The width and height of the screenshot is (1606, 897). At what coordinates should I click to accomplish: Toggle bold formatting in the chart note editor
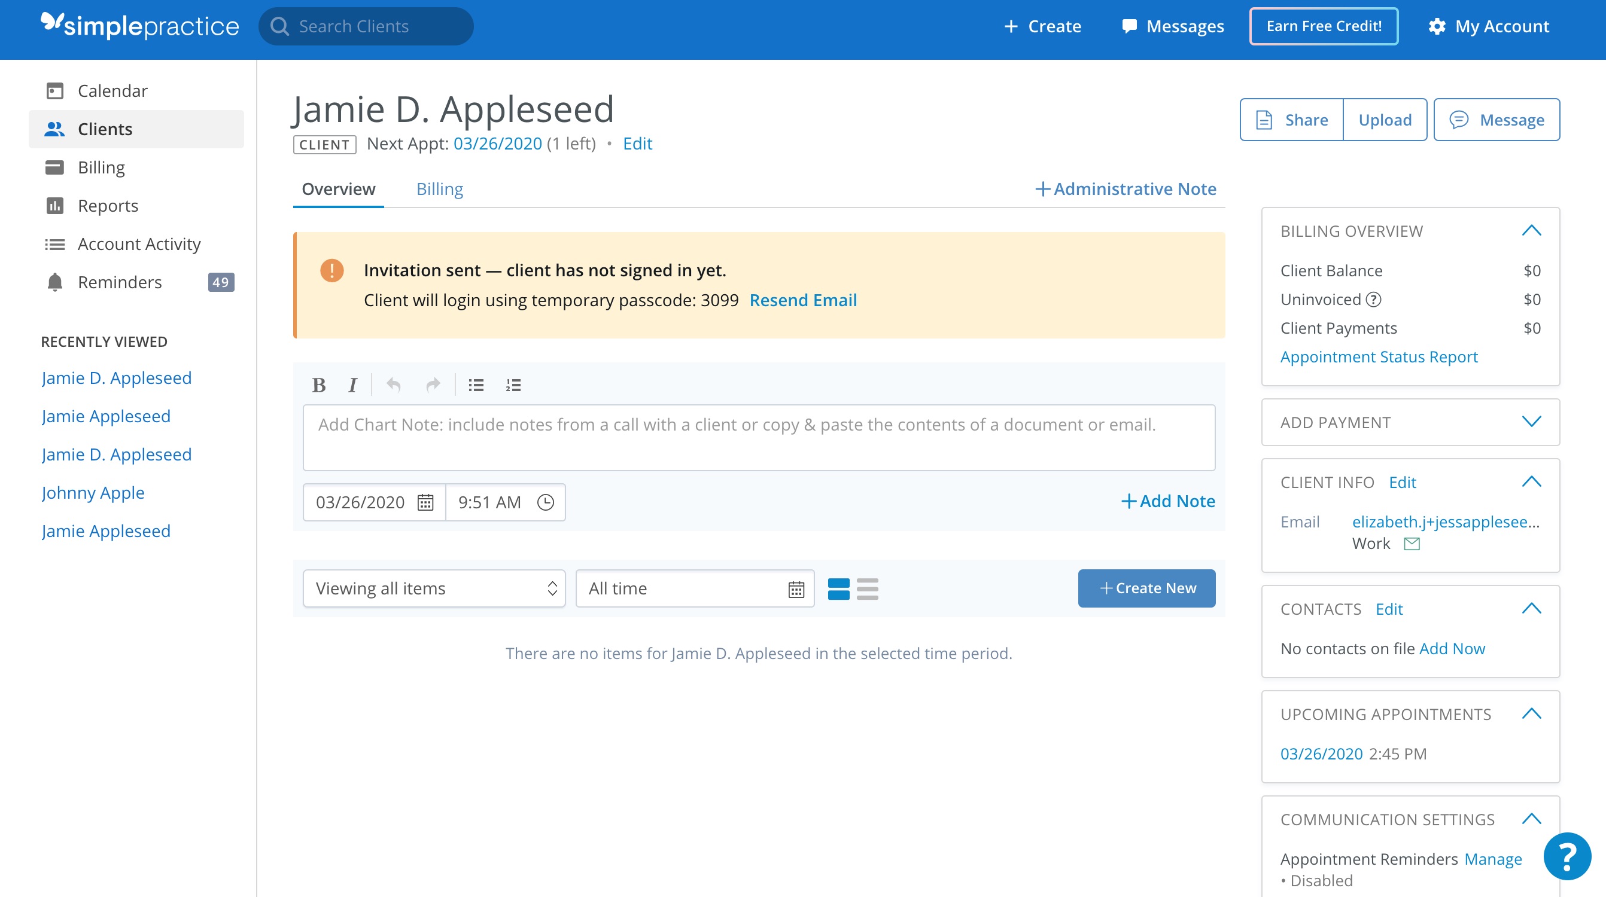[x=319, y=385]
